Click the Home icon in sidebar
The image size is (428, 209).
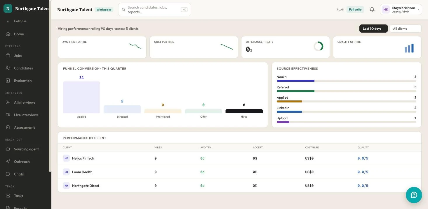8,34
